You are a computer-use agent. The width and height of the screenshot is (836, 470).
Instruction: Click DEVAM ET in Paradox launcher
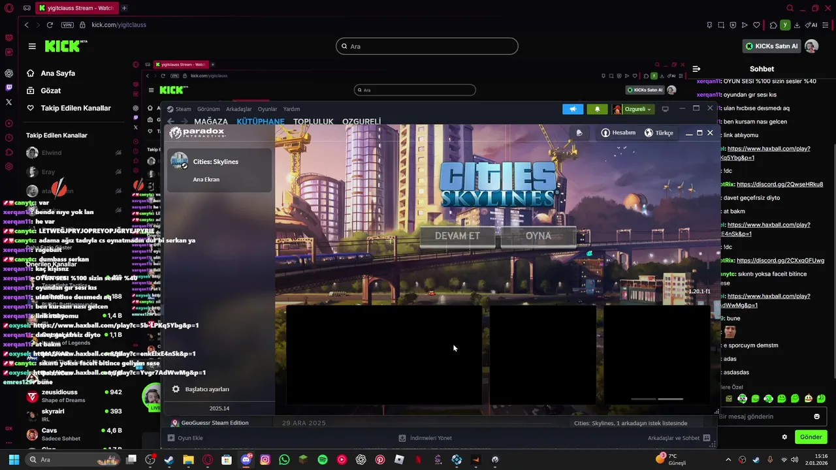(x=457, y=236)
